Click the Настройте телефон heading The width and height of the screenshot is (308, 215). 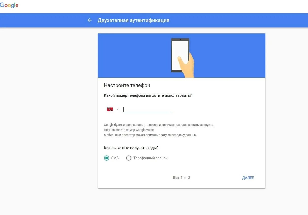pos(127,85)
